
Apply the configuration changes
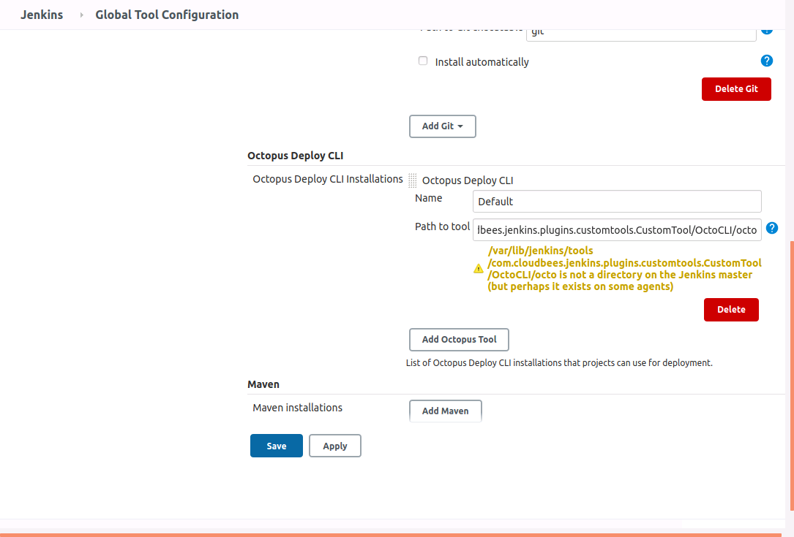(334, 446)
